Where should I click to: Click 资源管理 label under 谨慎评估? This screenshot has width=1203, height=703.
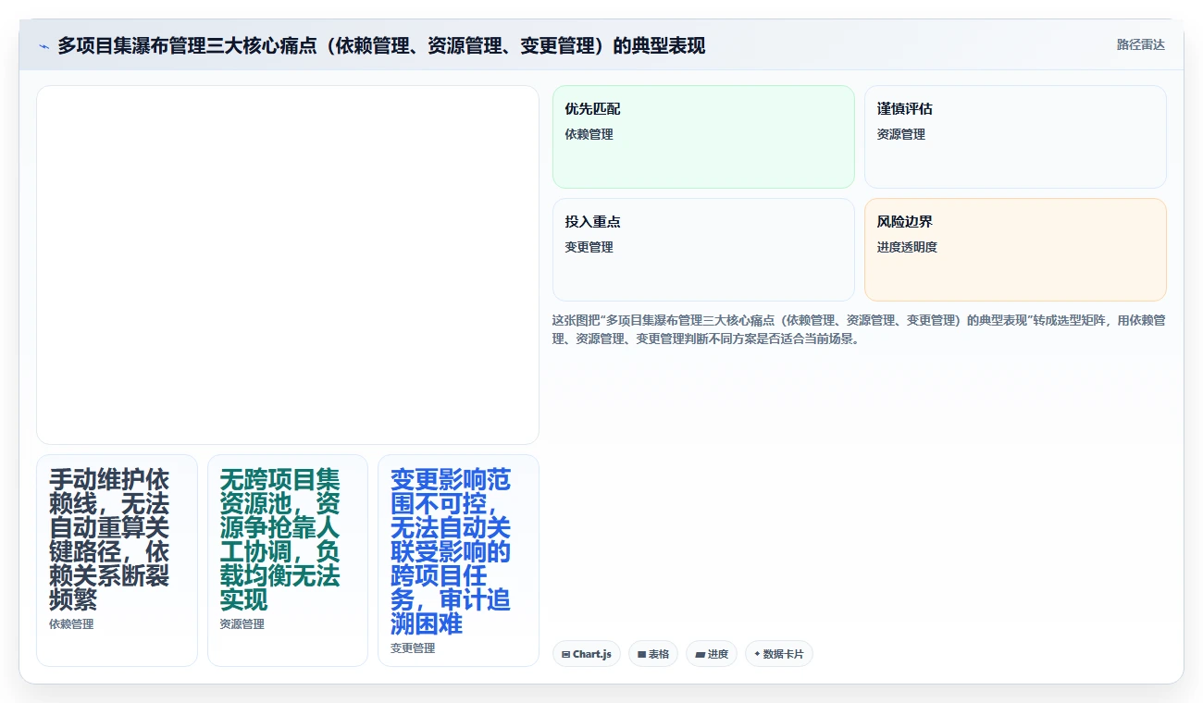pyautogui.click(x=901, y=134)
